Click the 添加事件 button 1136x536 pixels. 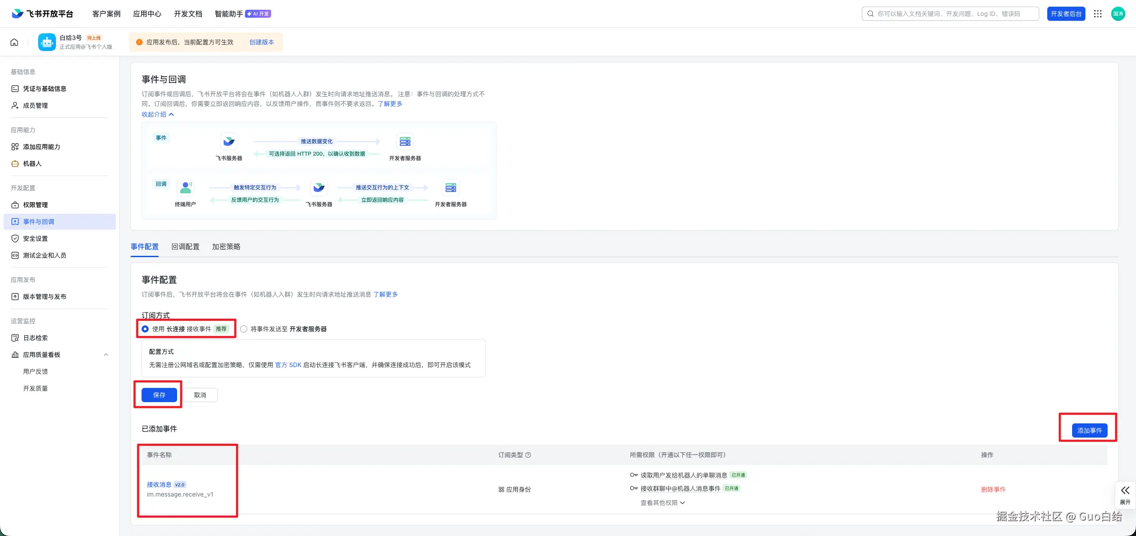point(1089,430)
